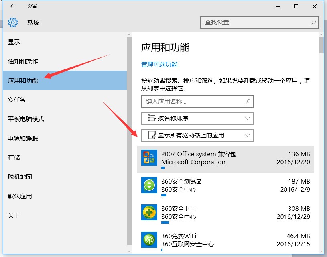Select 关于 in the sidebar
The height and width of the screenshot is (257, 327).
pos(65,215)
